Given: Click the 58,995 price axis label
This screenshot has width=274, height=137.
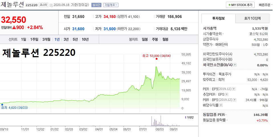Looking at the screenshot, I should (186, 54).
